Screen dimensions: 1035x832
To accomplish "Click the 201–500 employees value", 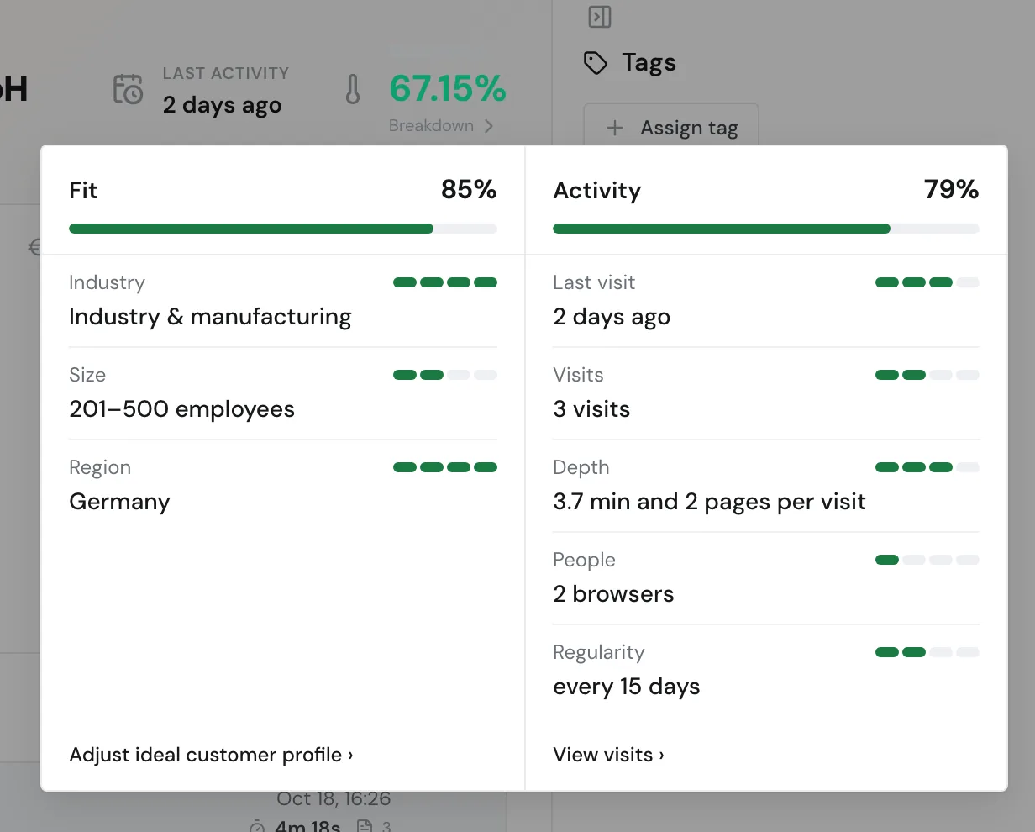I will click(181, 409).
